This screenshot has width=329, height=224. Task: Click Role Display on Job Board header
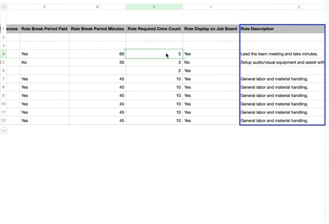[211, 29]
